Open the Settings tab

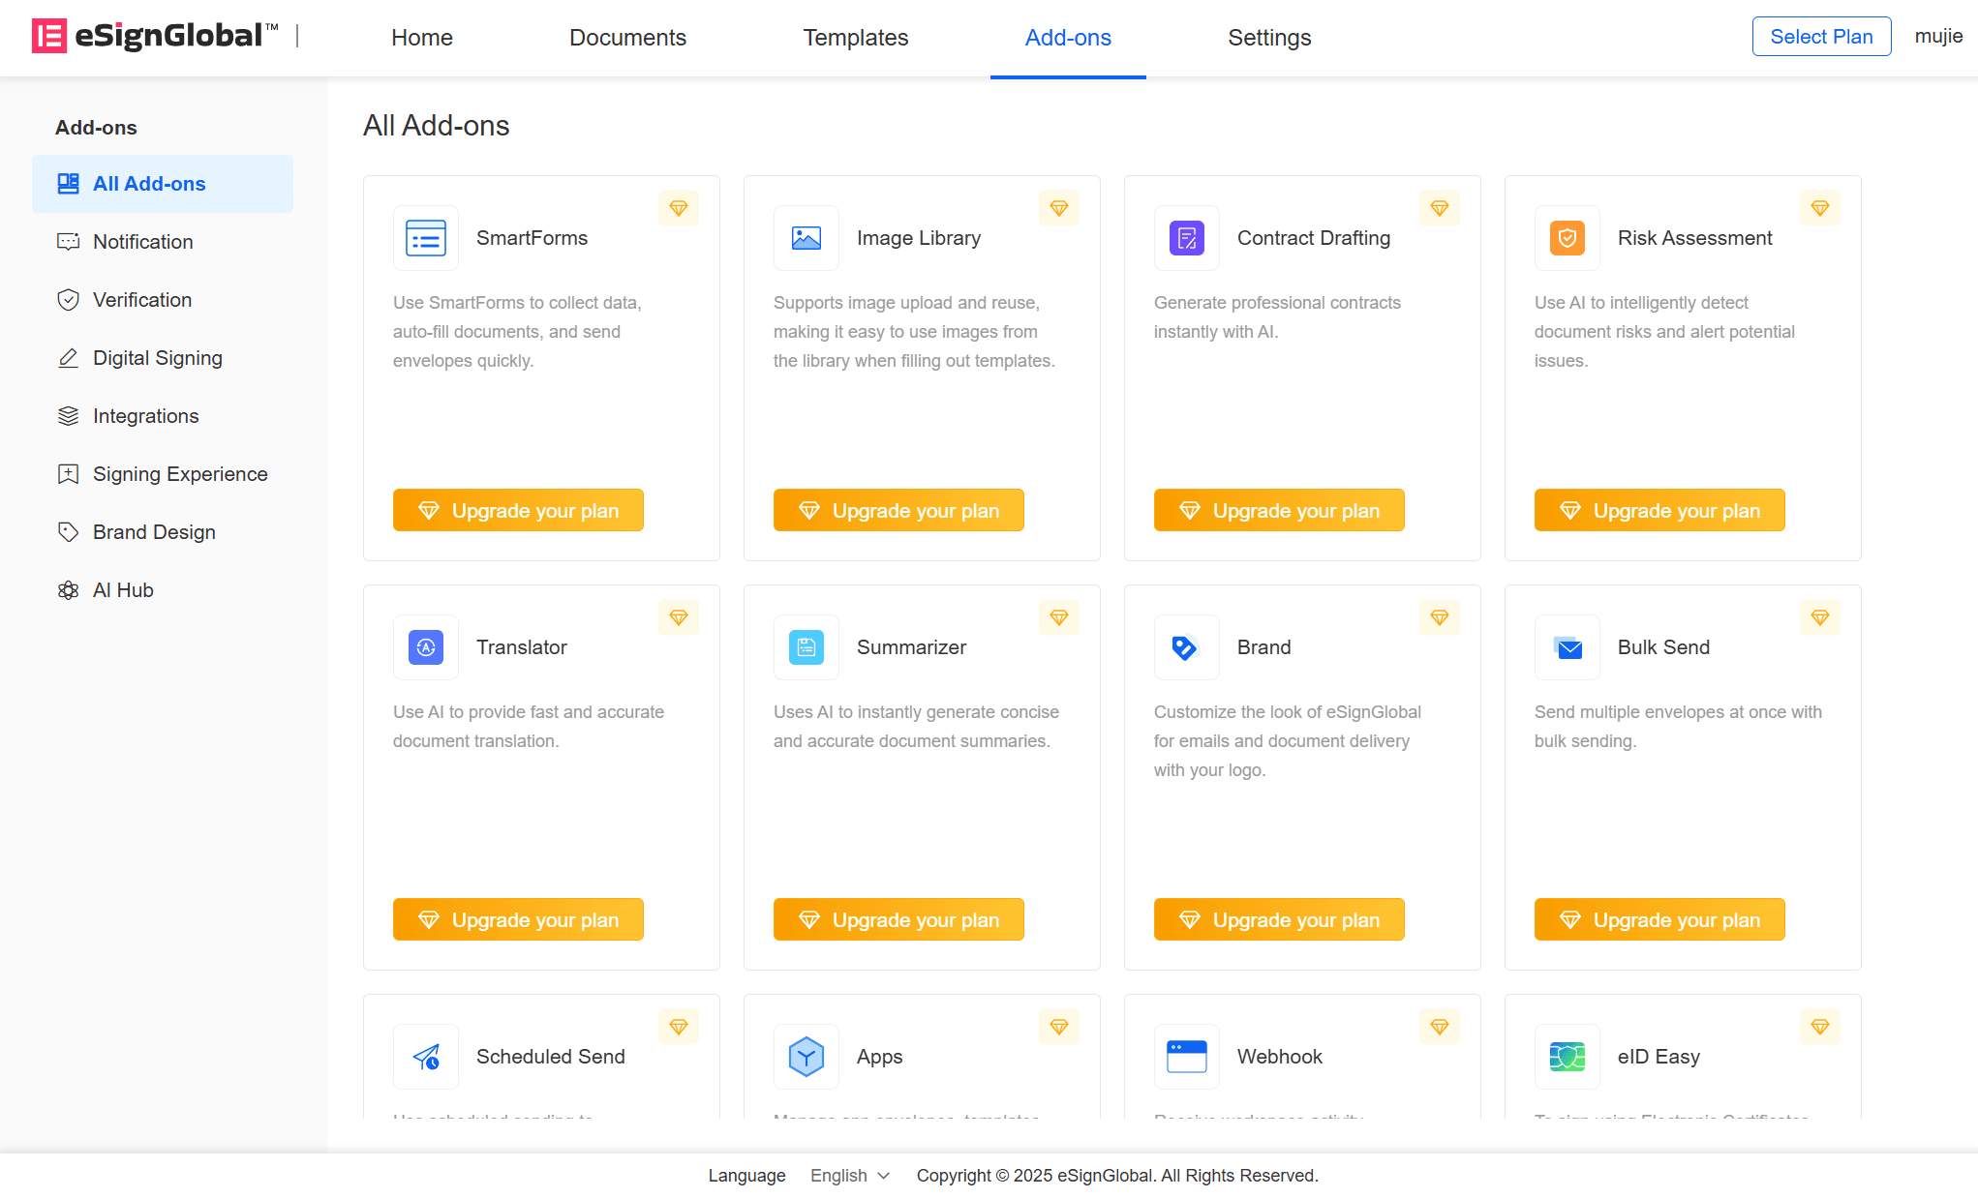click(x=1269, y=38)
